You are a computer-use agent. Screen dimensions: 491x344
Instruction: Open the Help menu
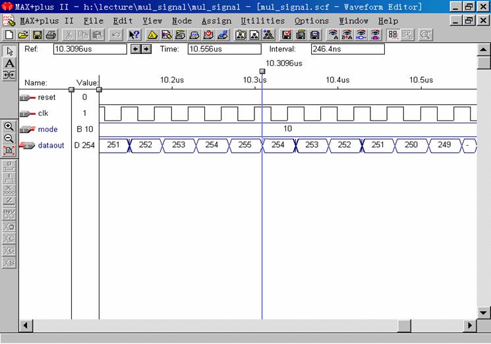pyautogui.click(x=388, y=21)
